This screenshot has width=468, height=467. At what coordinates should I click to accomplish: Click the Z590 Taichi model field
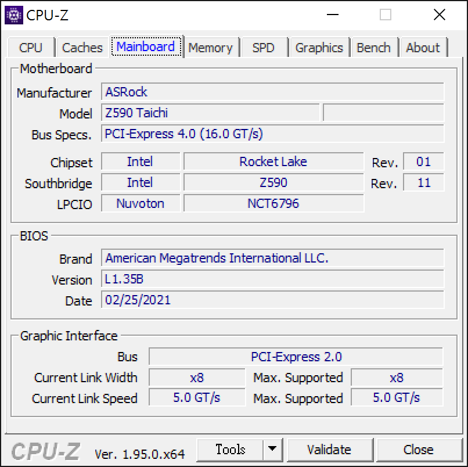click(x=210, y=113)
